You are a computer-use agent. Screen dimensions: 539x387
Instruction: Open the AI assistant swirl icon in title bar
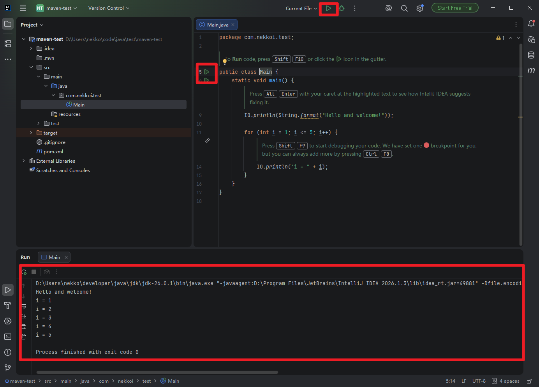pyautogui.click(x=389, y=8)
